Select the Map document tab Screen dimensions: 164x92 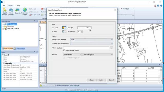[x=43, y=22]
